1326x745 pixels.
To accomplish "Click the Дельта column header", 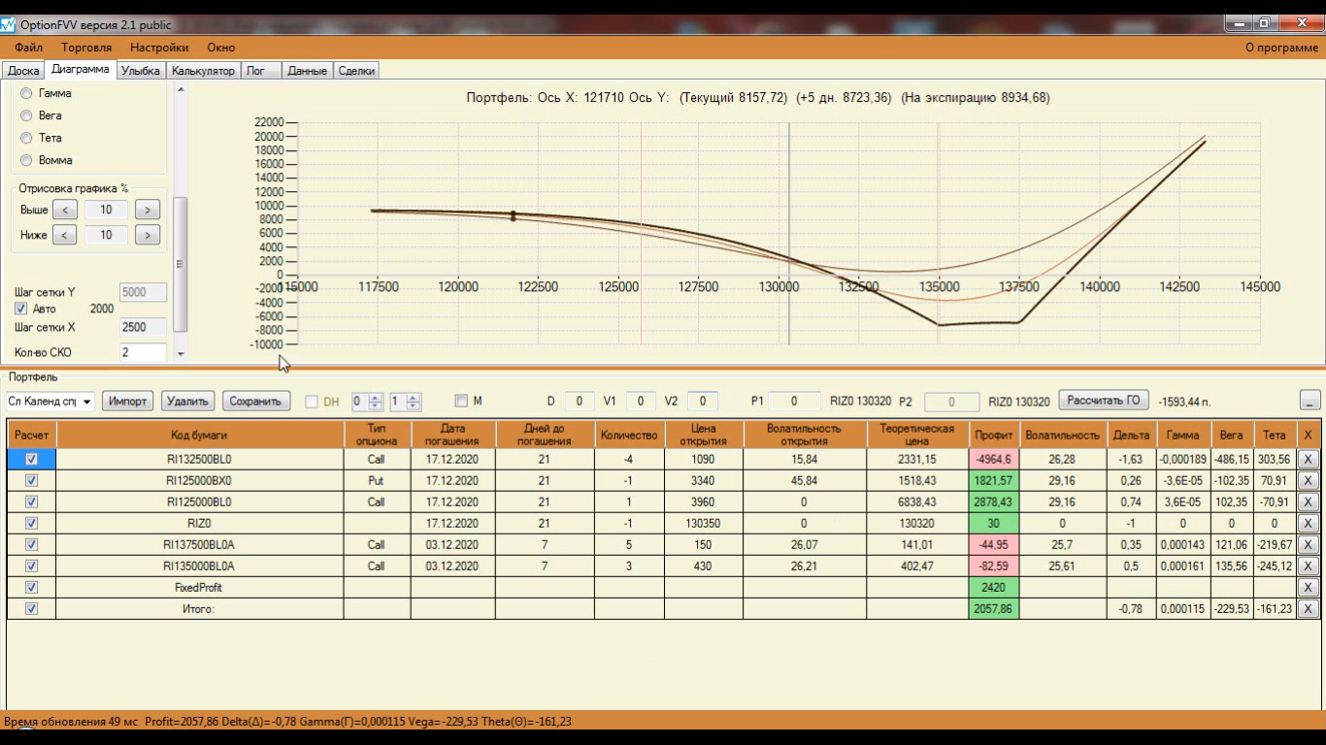I will pos(1130,435).
